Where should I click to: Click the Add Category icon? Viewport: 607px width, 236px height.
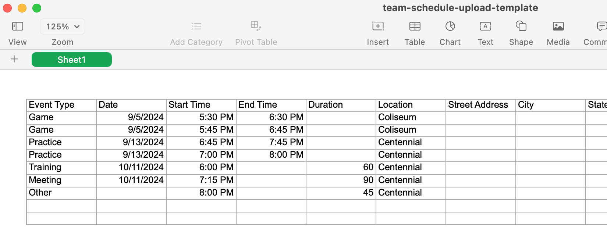[196, 26]
